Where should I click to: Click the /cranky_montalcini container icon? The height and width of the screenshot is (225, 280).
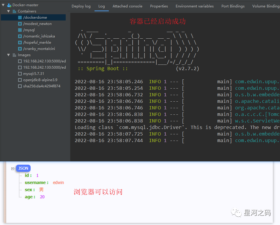pyautogui.click(x=20, y=49)
